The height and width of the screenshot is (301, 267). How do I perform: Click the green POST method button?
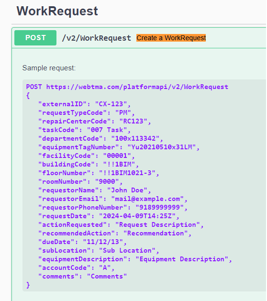pyautogui.click(x=35, y=38)
